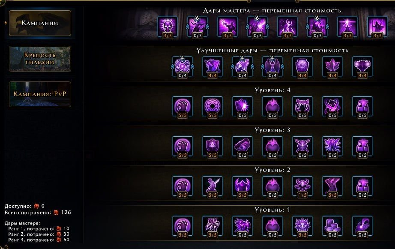
Task: Select the last master boon at 3/3
Action: (377, 27)
